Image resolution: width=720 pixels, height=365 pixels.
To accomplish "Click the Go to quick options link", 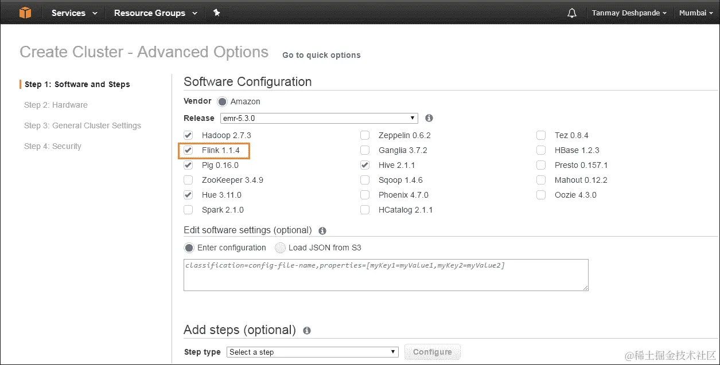I will click(x=321, y=55).
